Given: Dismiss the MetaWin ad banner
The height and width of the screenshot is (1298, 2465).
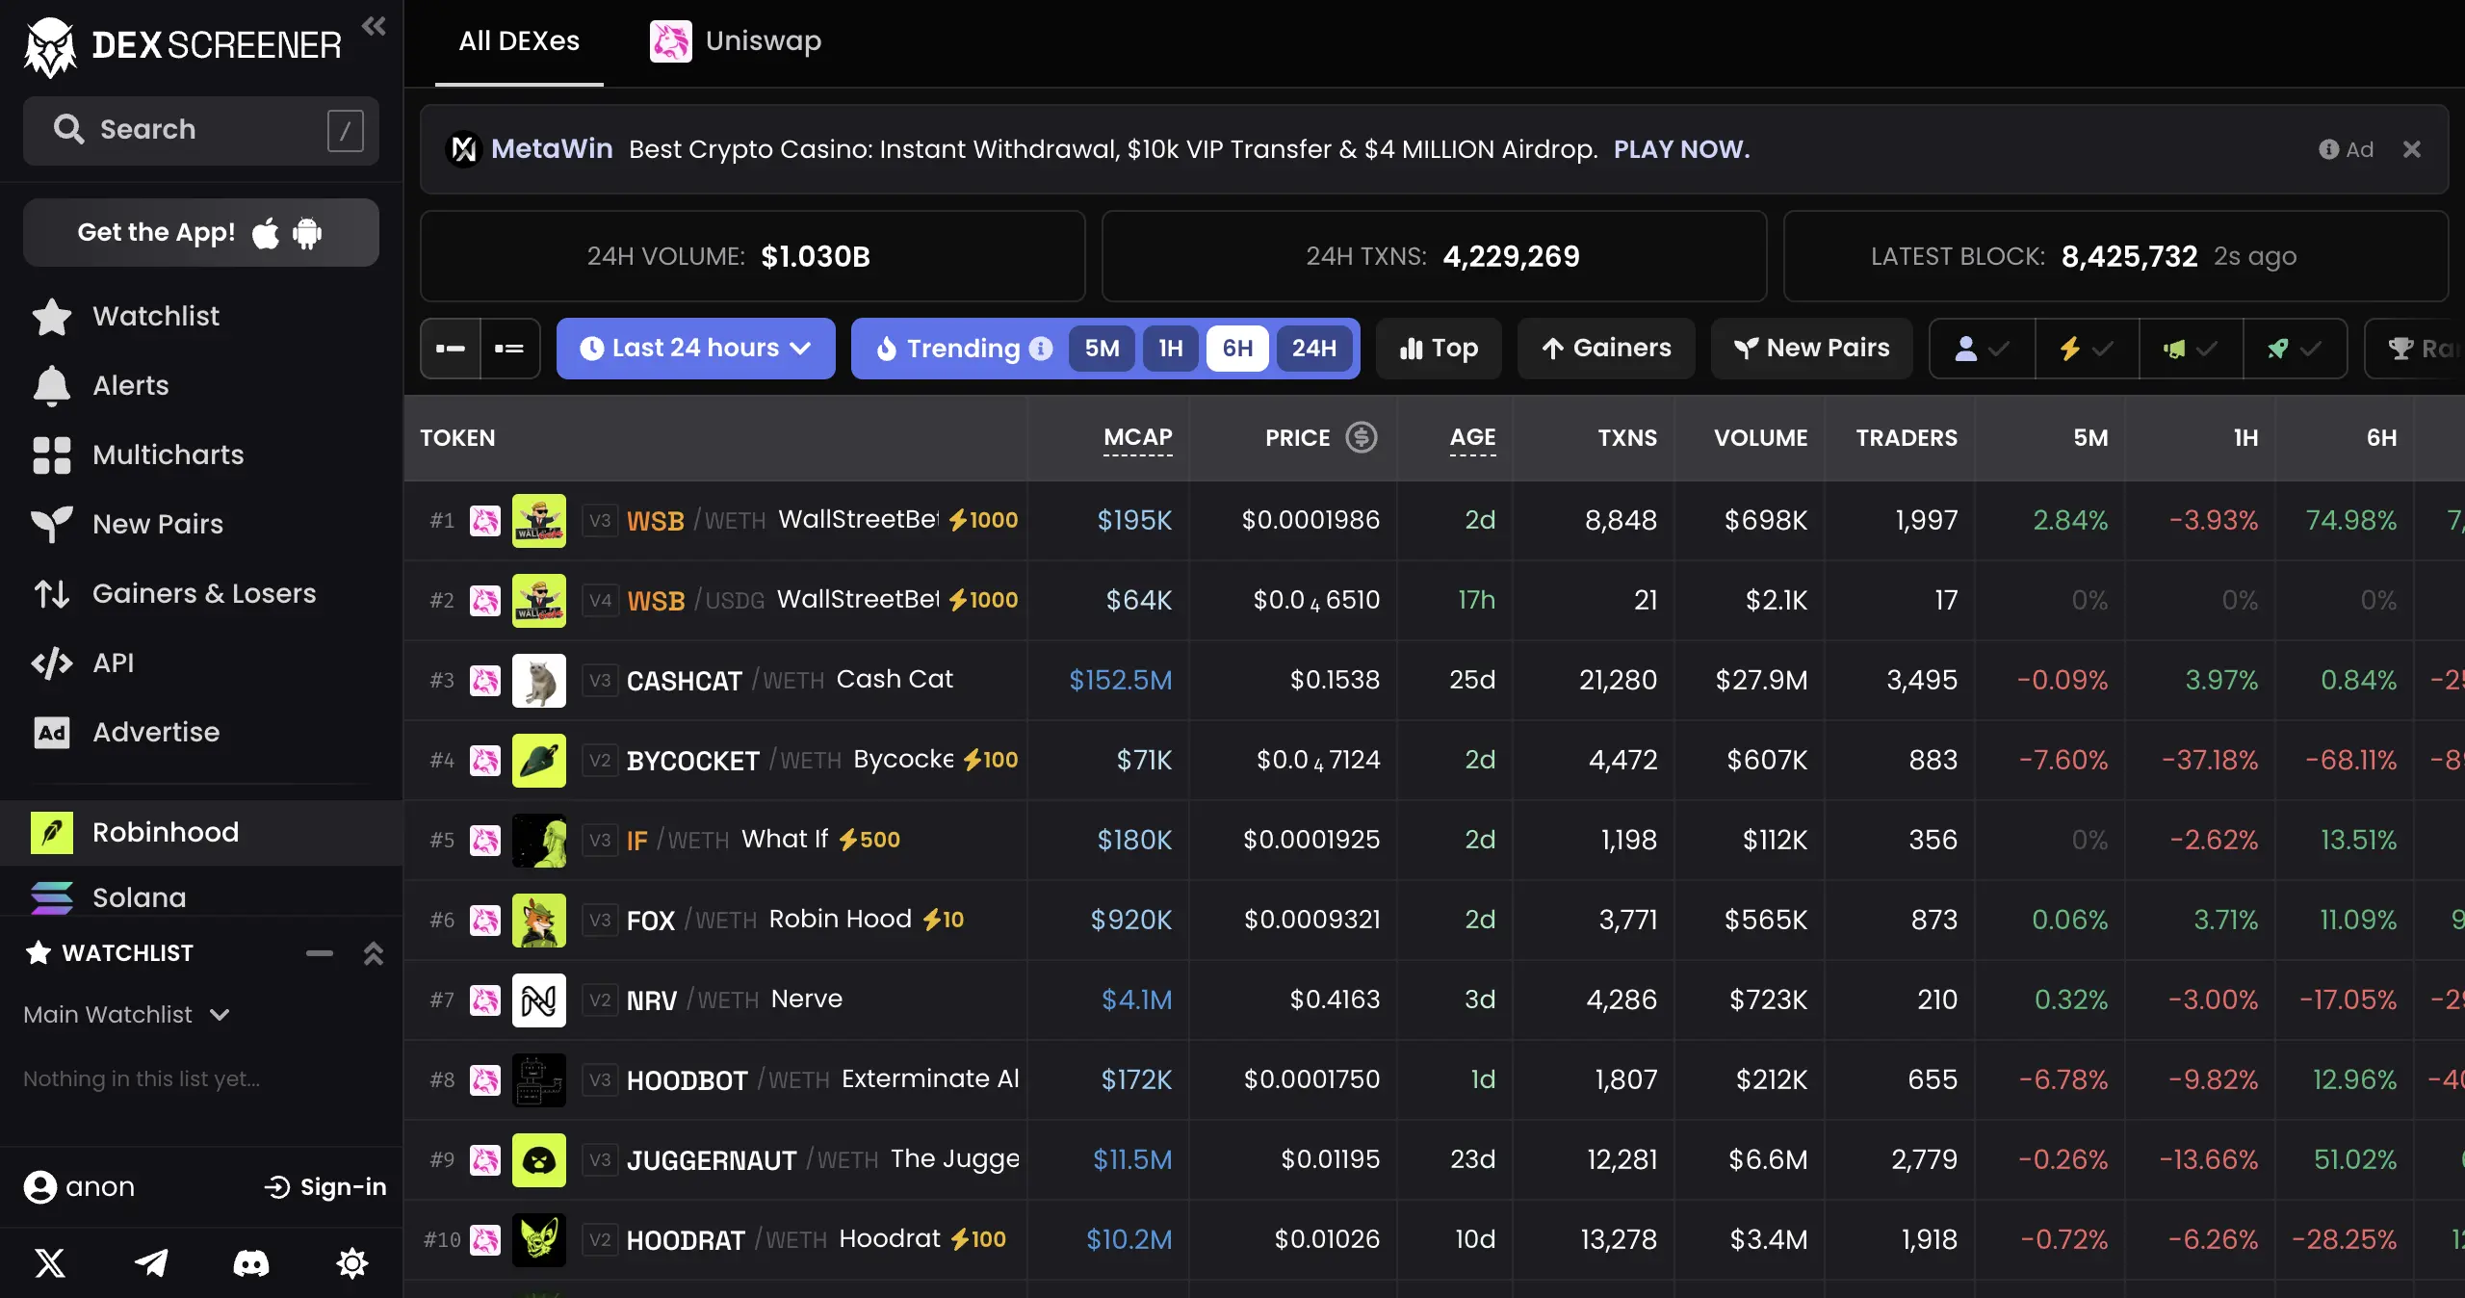Looking at the screenshot, I should pos(2411,149).
